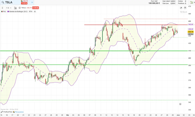This screenshot has height=117, width=195.
Task: Click the Juin label on the date axis
Action: click(178, 115)
